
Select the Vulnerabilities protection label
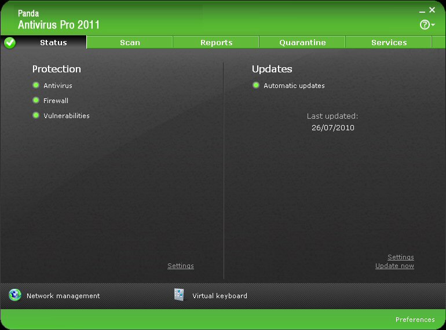pyautogui.click(x=66, y=116)
